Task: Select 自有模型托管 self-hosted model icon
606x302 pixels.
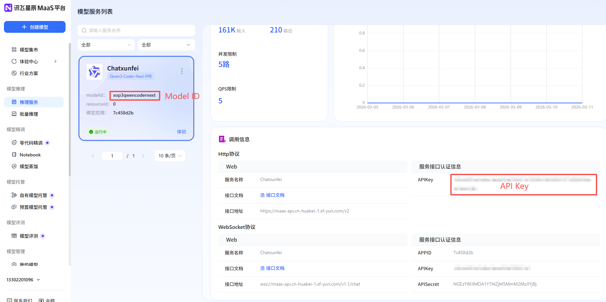Action: pyautogui.click(x=14, y=195)
